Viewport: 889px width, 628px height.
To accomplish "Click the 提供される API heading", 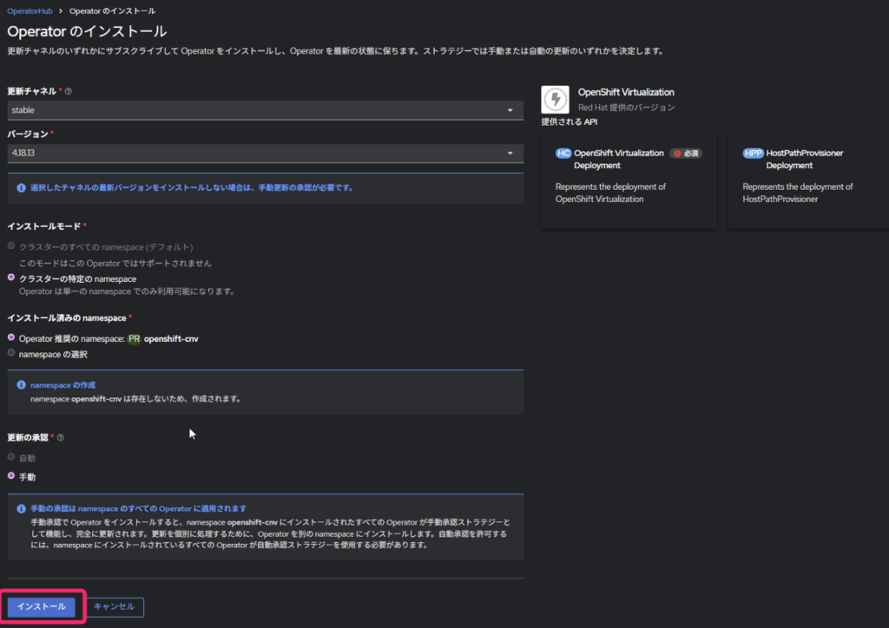I will (570, 121).
